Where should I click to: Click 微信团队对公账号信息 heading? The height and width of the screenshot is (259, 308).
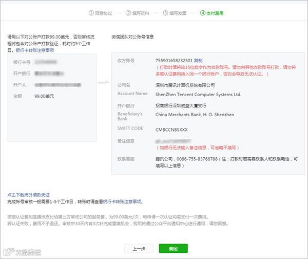point(132,37)
